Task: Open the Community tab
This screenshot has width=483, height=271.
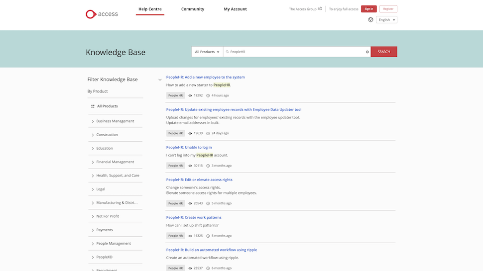Action: [193, 9]
